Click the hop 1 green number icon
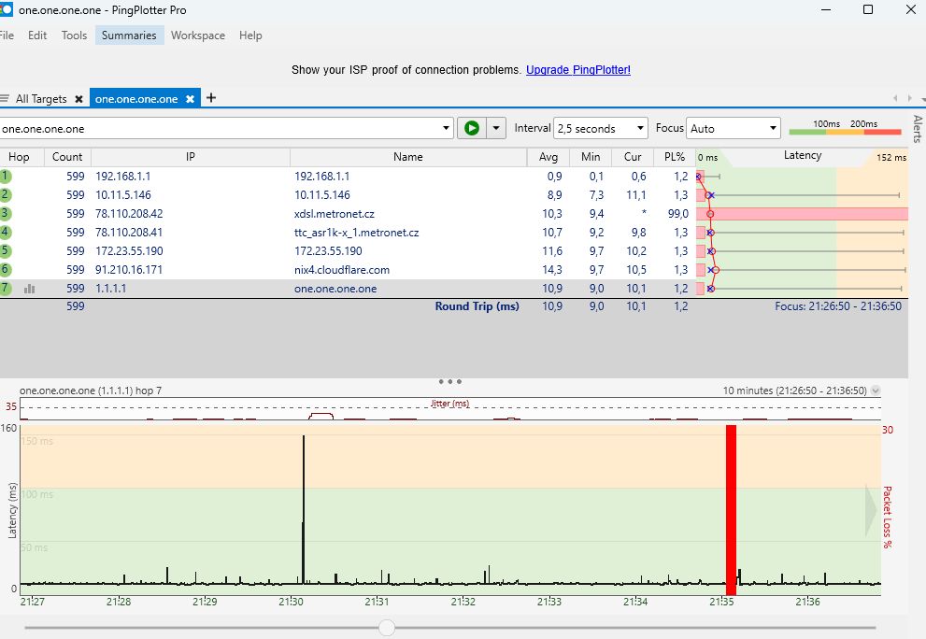926x639 pixels. pyautogui.click(x=5, y=176)
